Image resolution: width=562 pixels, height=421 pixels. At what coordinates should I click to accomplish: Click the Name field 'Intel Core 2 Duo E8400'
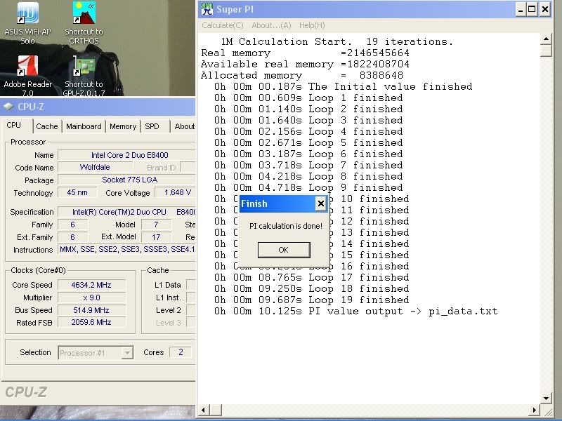[127, 155]
